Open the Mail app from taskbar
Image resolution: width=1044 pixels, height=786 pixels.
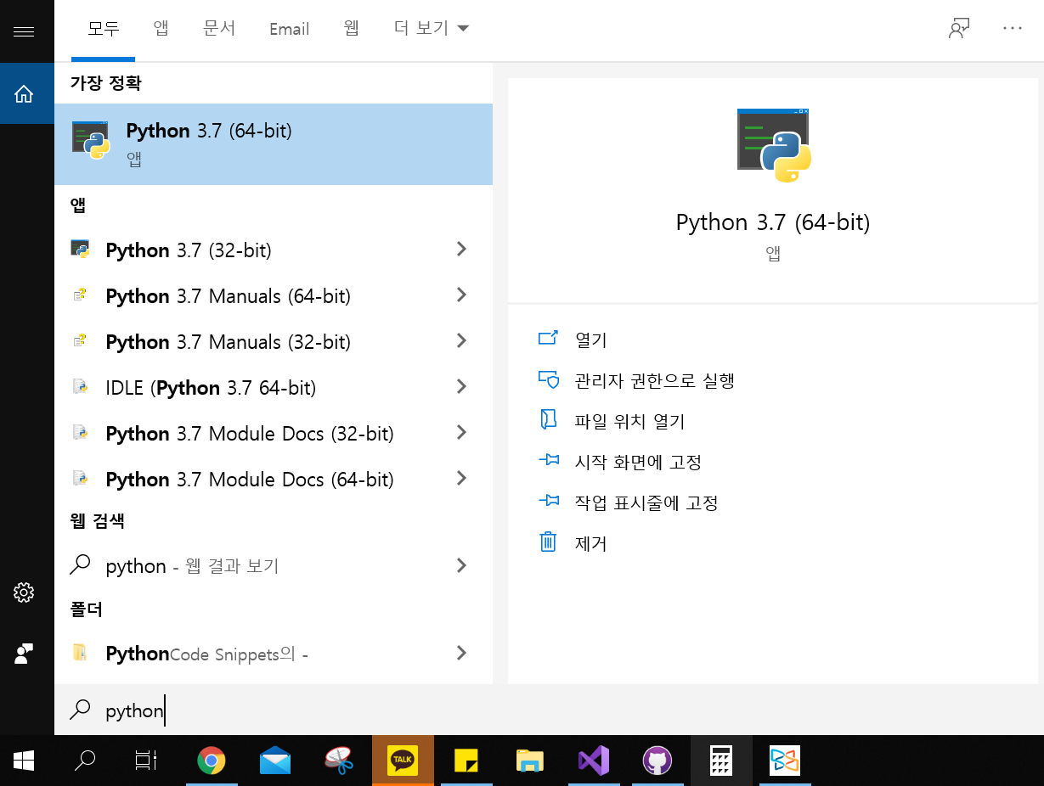tap(274, 761)
